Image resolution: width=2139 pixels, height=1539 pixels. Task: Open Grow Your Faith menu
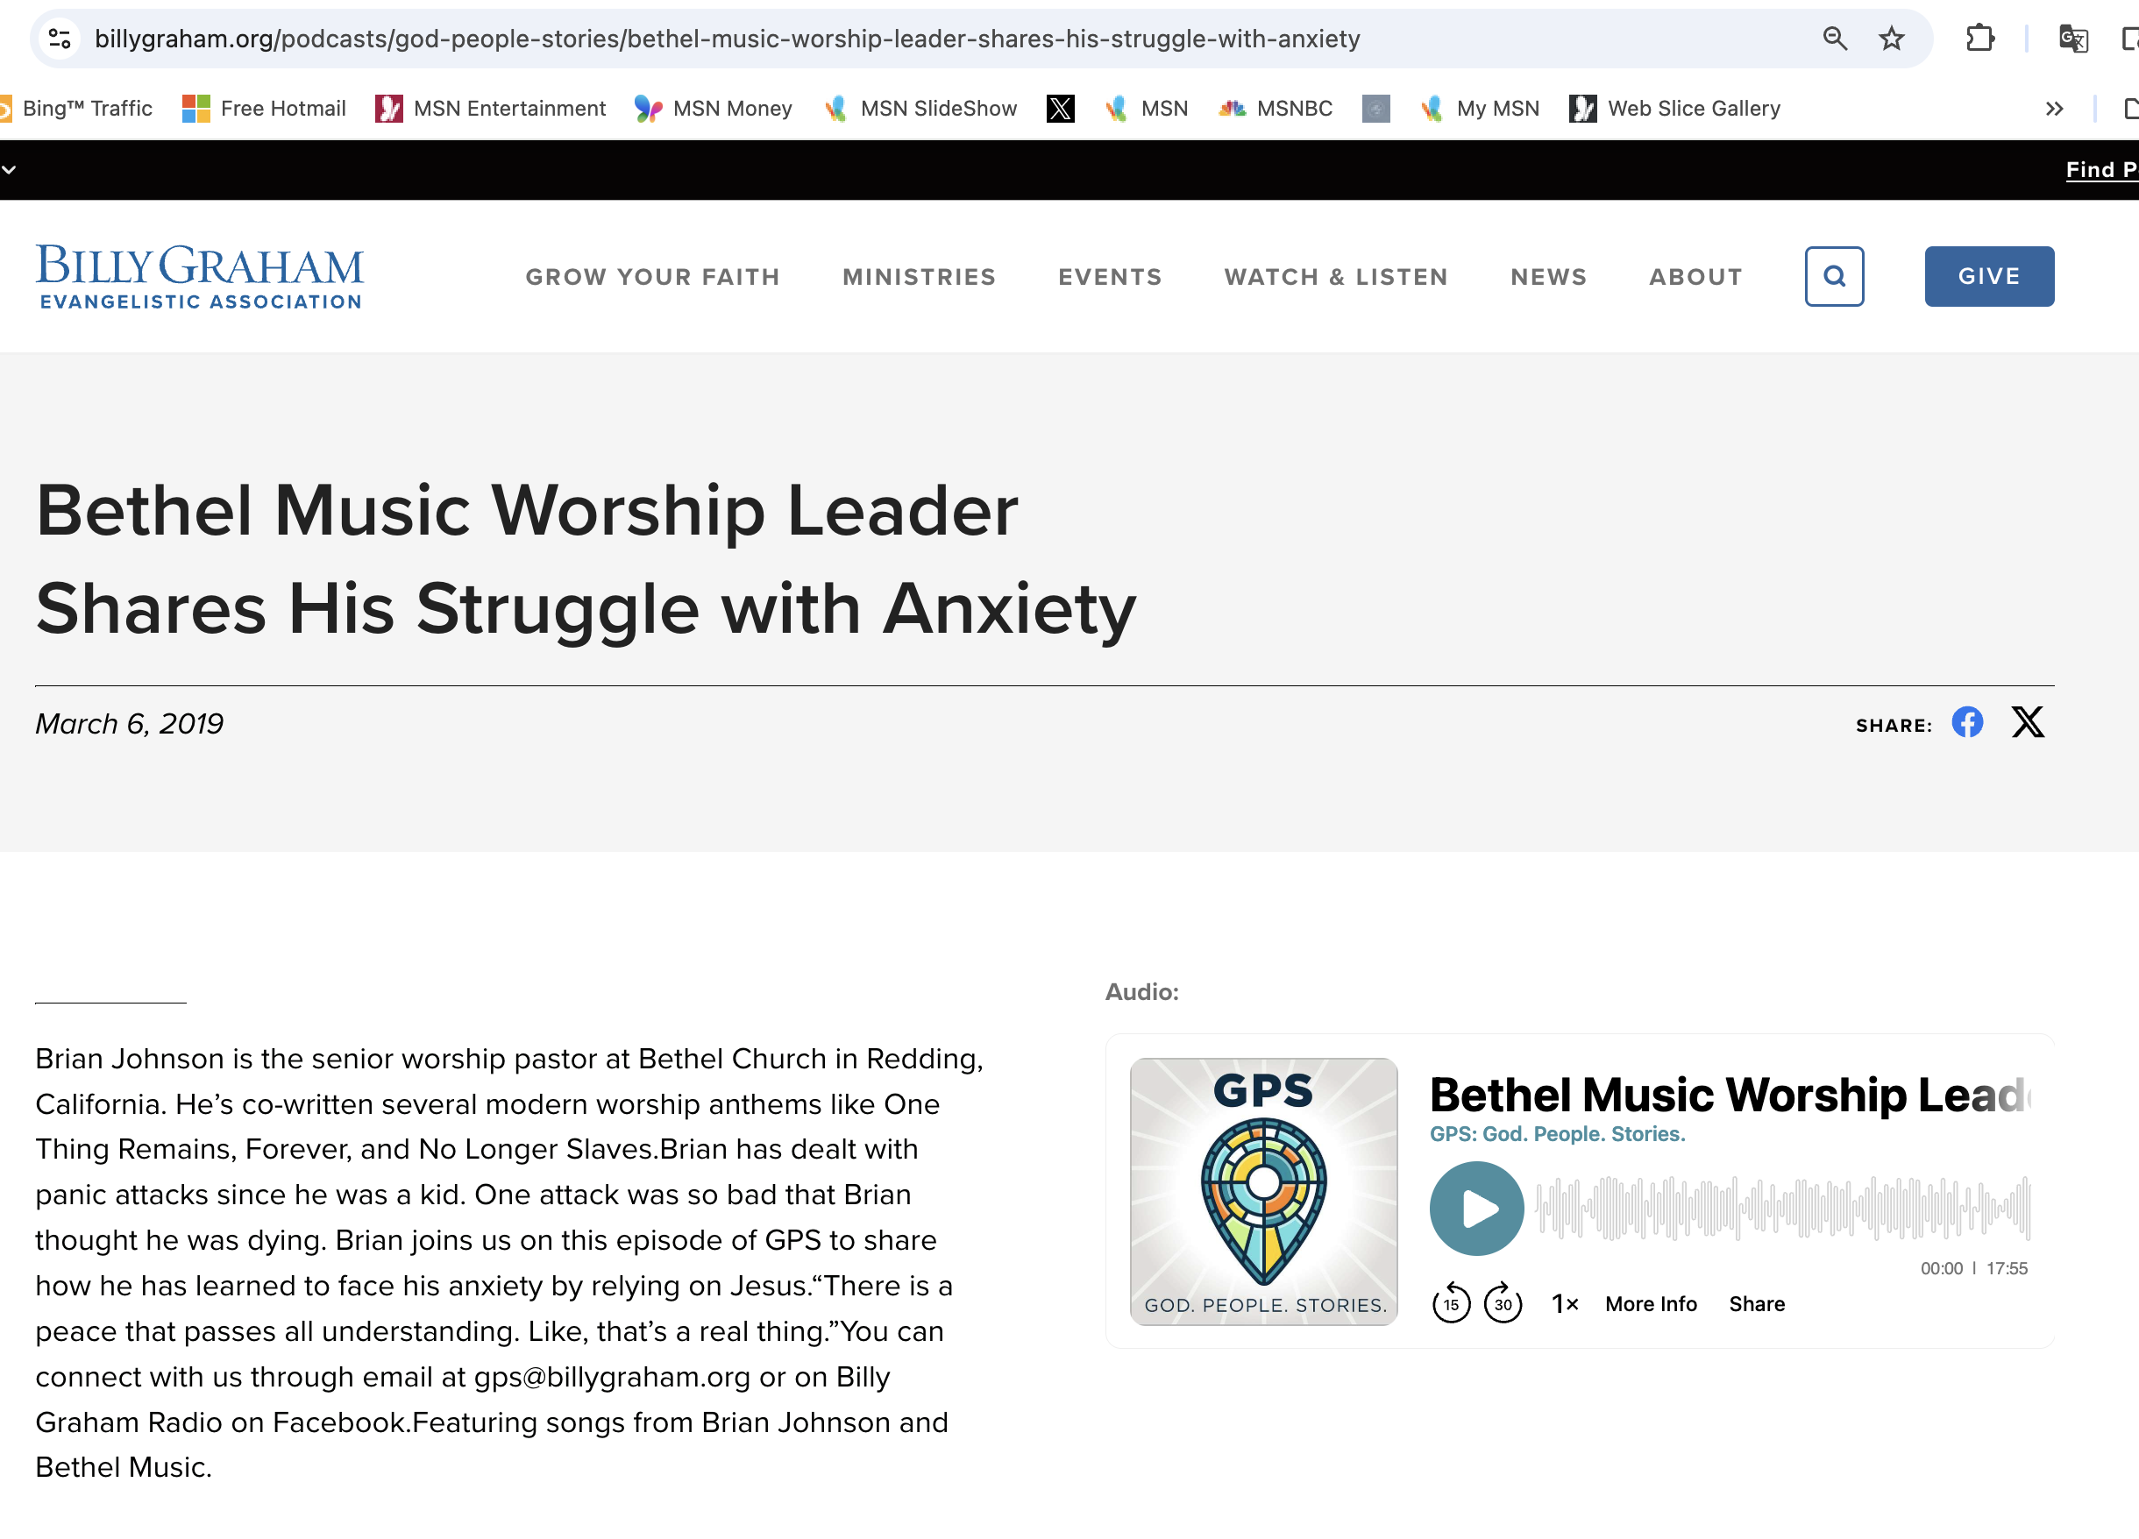(652, 276)
